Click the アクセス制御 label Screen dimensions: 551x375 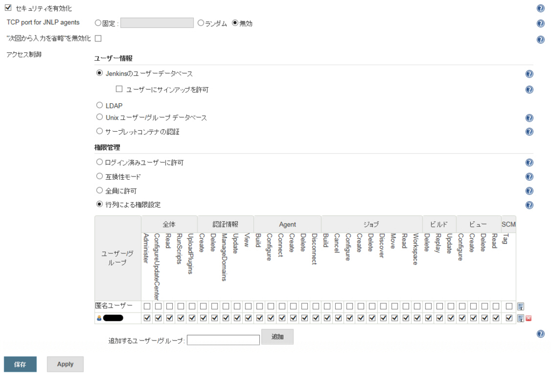24,54
